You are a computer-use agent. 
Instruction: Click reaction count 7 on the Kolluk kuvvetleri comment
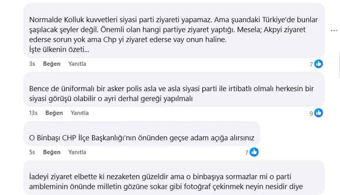[311, 64]
